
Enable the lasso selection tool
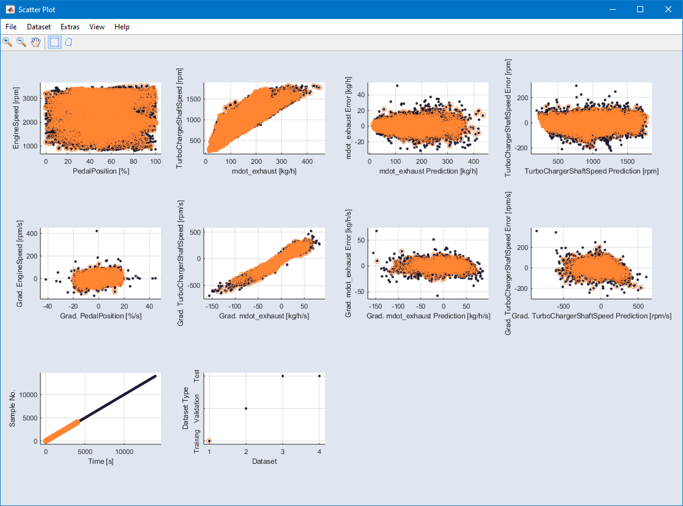click(69, 42)
